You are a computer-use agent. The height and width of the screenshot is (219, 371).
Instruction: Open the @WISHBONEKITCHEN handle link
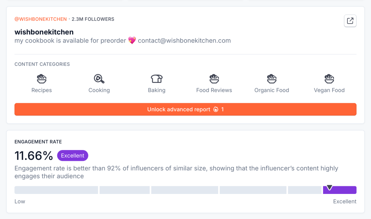point(41,19)
